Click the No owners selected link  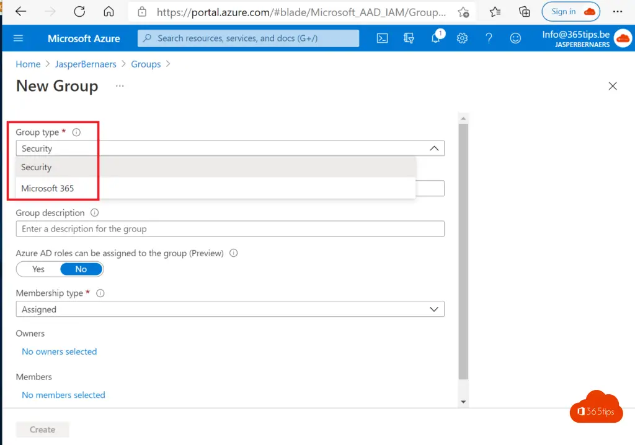(x=59, y=352)
